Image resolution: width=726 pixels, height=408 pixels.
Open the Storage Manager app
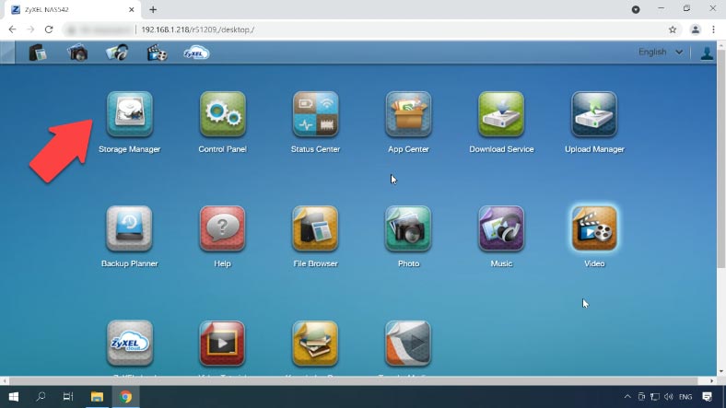130,114
